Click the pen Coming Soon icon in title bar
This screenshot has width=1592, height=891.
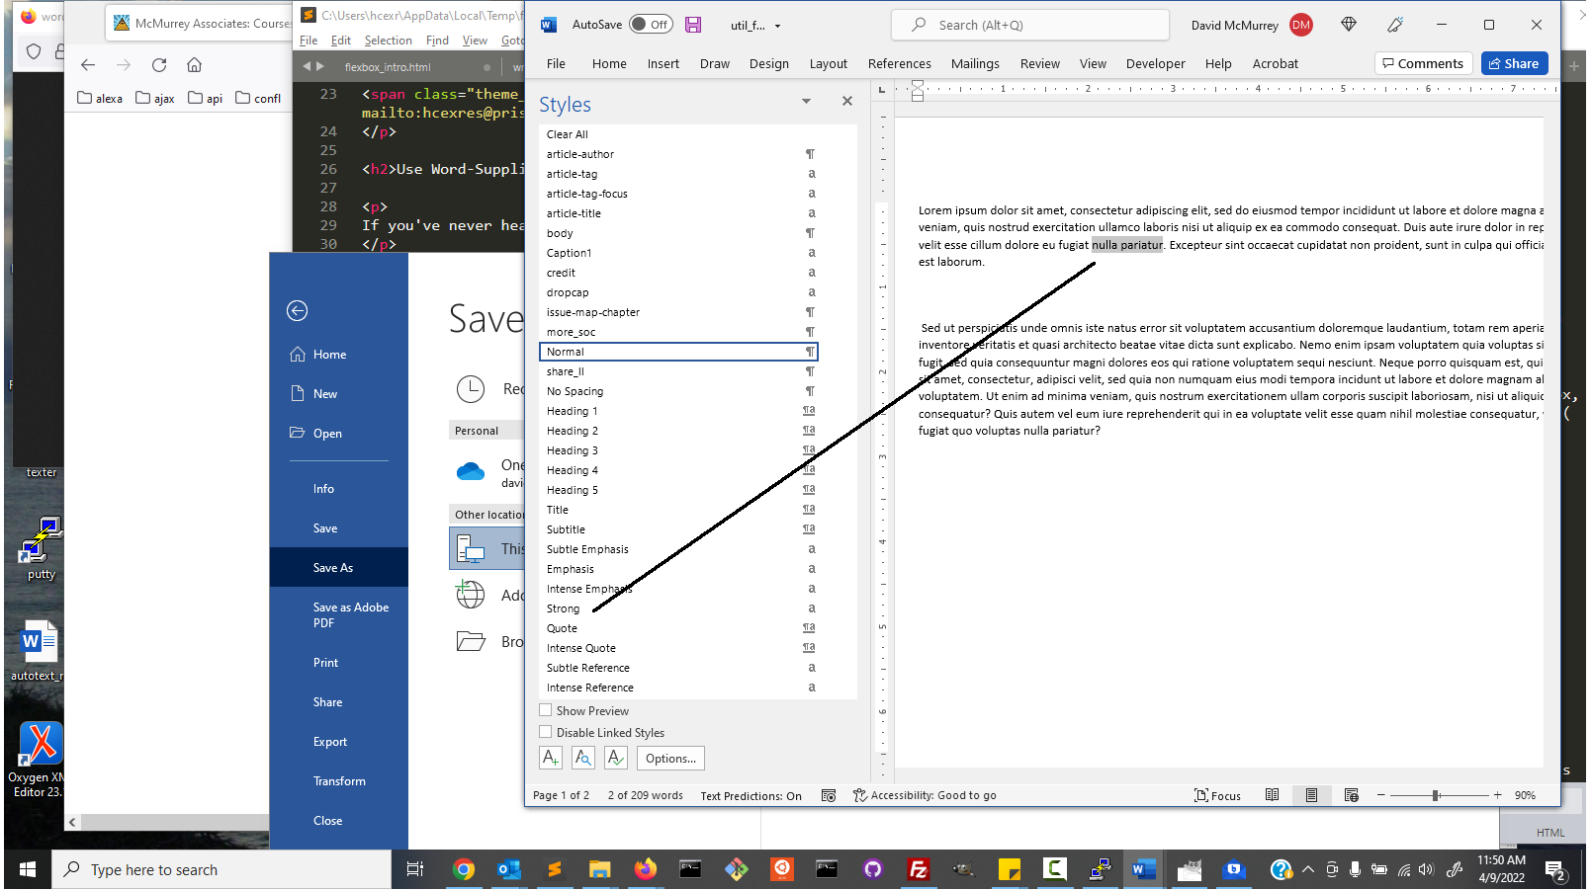[x=1395, y=25]
